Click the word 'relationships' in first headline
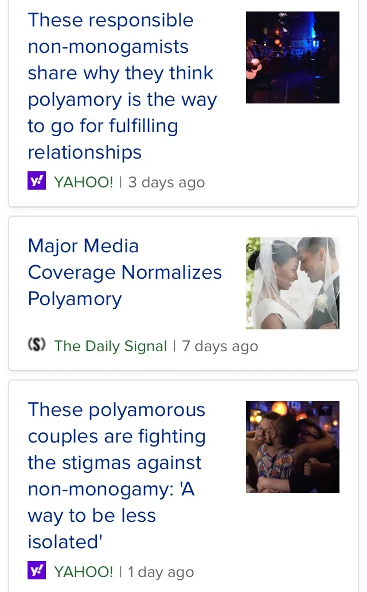The image size is (367, 592). pyautogui.click(x=85, y=152)
